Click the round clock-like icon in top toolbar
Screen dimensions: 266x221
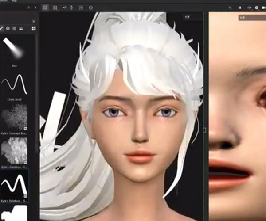pyautogui.click(x=91, y=8)
